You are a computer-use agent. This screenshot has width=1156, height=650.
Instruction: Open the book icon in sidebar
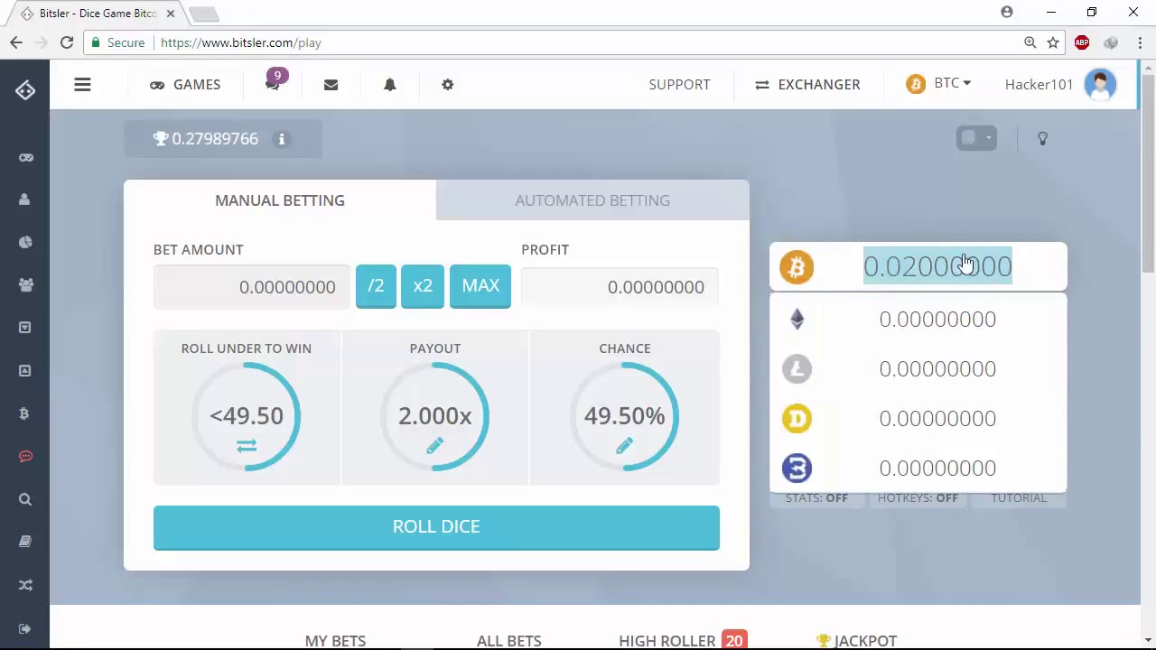(25, 542)
